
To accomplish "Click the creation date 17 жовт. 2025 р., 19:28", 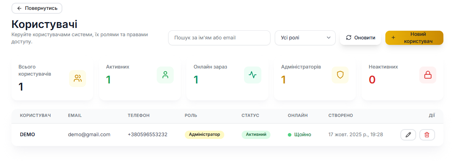I will tap(355, 135).
